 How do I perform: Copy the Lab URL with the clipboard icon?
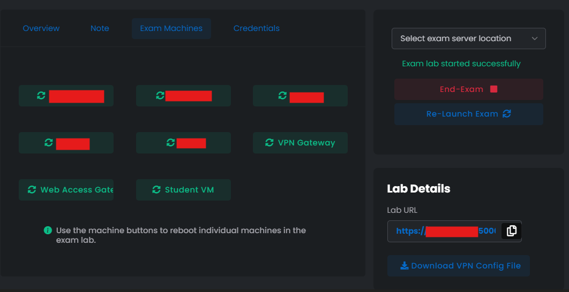[x=511, y=231]
